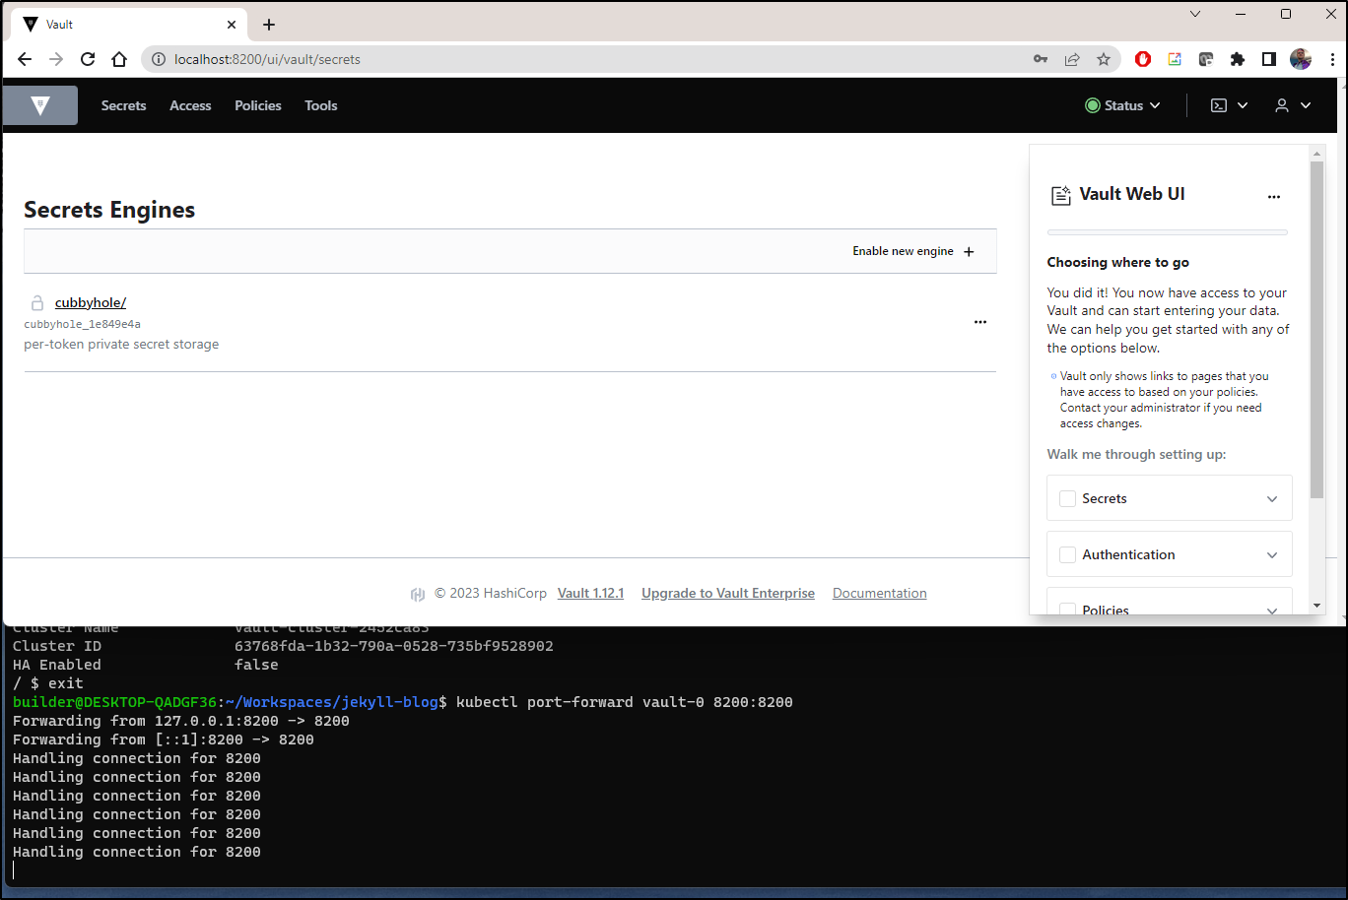
Task: Close the Vault browser tab
Action: (232, 25)
